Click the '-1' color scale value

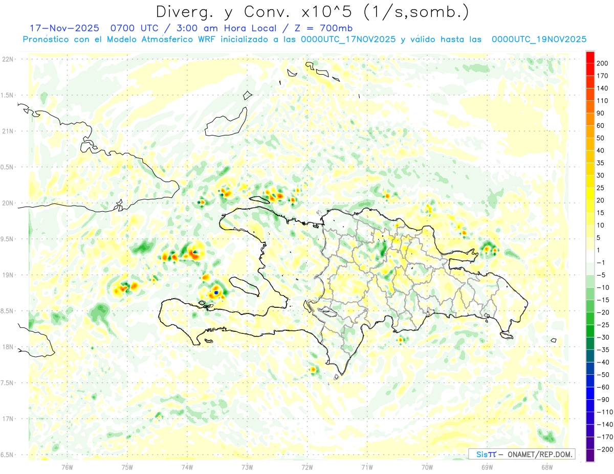(601, 263)
